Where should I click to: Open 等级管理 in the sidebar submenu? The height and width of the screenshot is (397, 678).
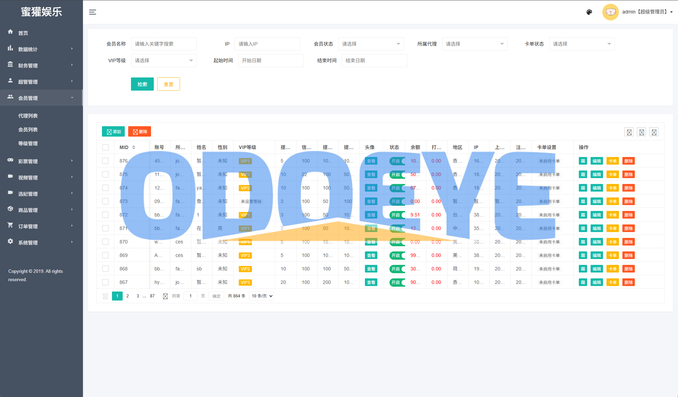28,144
